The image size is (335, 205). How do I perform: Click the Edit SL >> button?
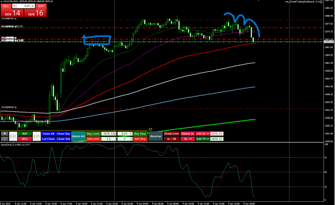[203, 134]
